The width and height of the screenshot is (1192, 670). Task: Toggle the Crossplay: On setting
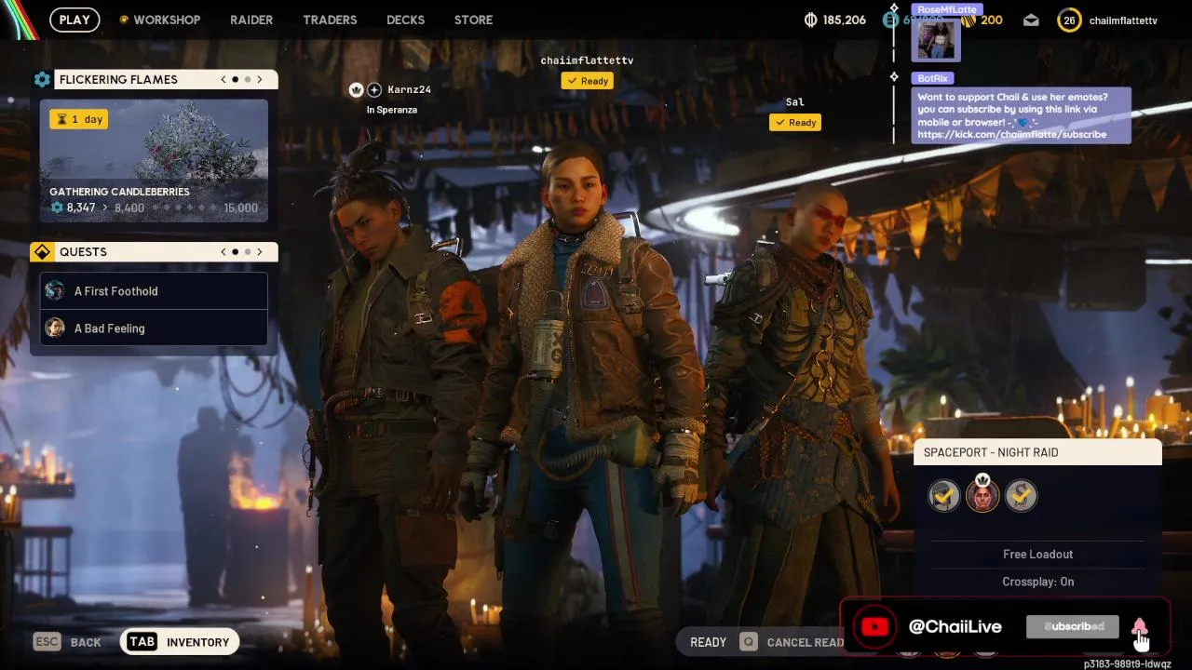[x=1038, y=582]
